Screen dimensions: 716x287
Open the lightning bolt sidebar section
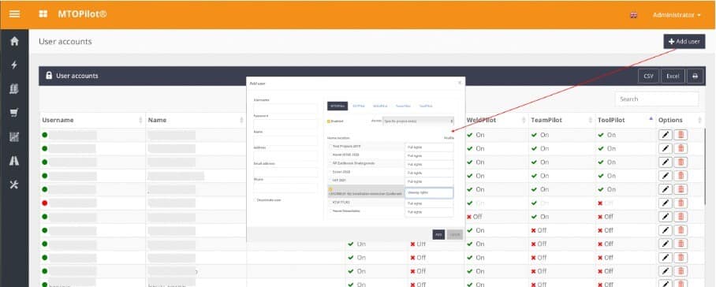click(14, 65)
